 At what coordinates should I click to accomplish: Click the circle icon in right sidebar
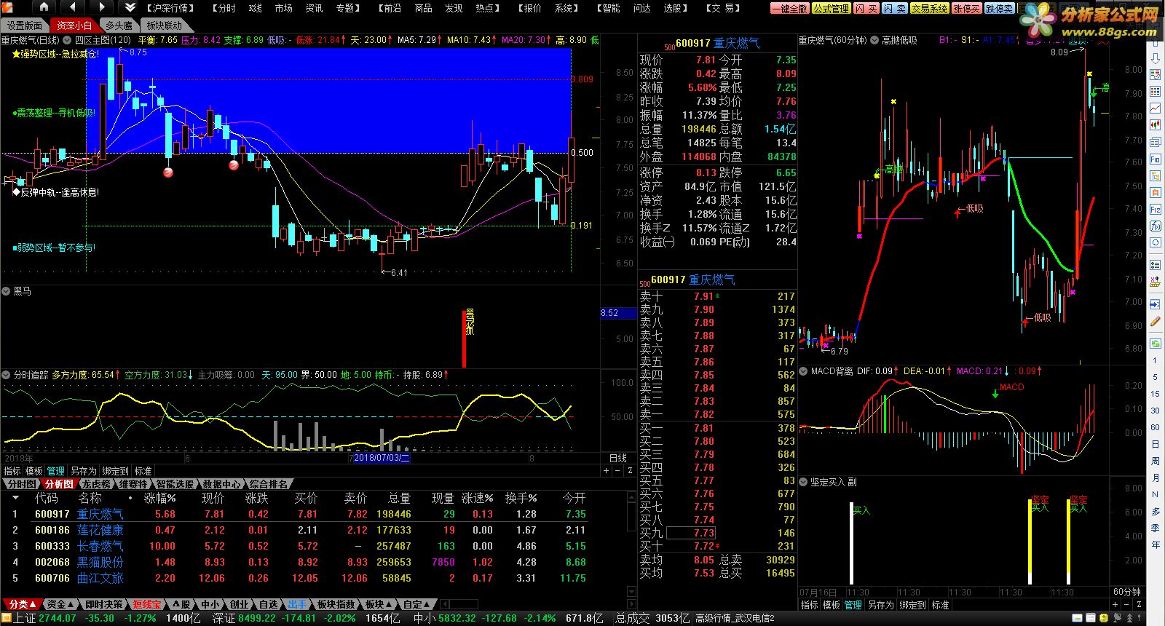1156,242
